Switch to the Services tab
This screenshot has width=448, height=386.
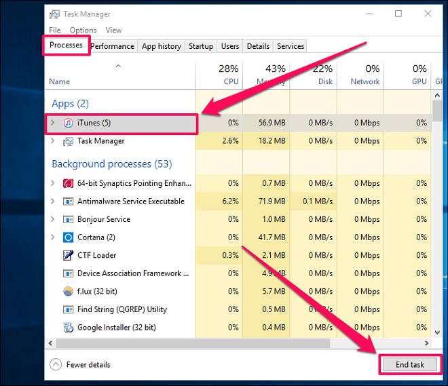pyautogui.click(x=291, y=46)
